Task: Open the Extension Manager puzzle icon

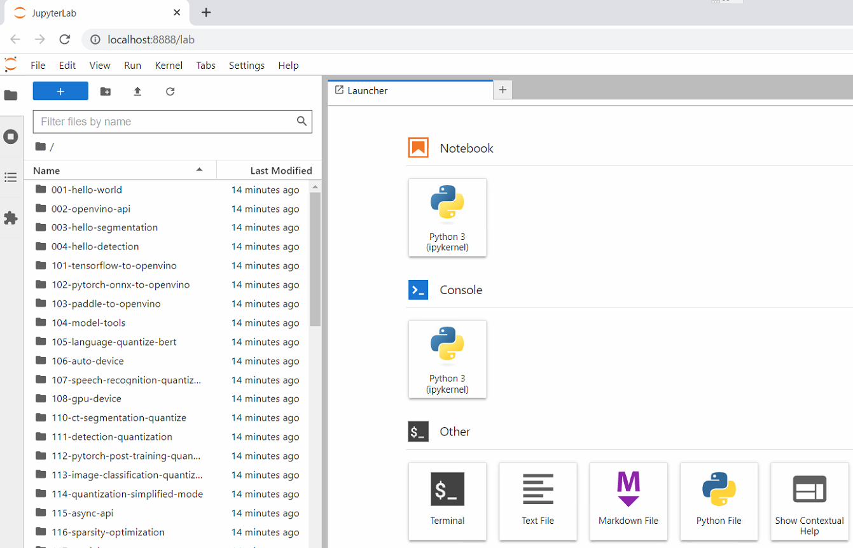Action: tap(11, 218)
